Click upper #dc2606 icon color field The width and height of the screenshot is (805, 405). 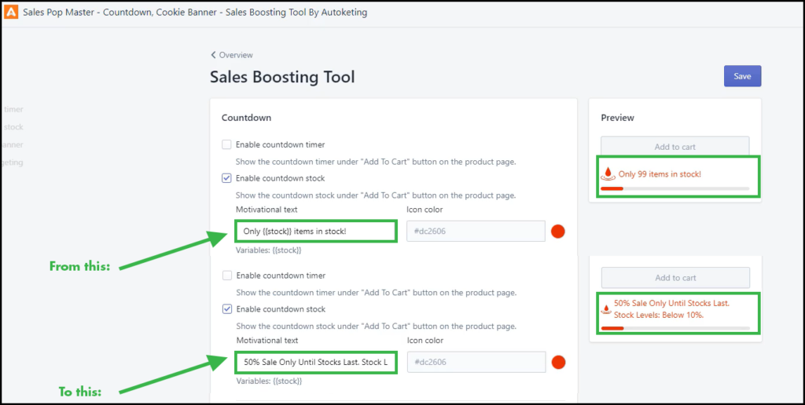(476, 232)
